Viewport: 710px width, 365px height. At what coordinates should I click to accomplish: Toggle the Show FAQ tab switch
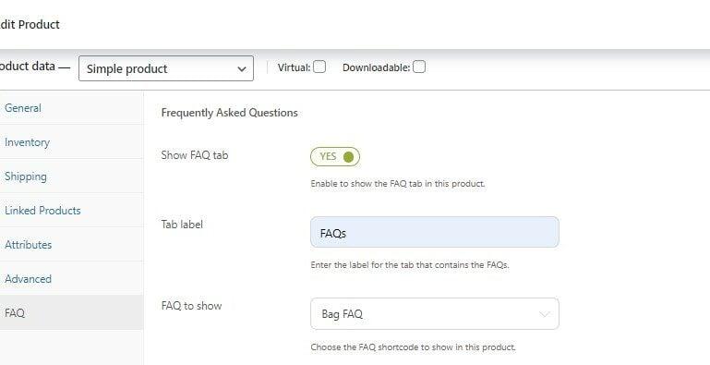(x=335, y=157)
